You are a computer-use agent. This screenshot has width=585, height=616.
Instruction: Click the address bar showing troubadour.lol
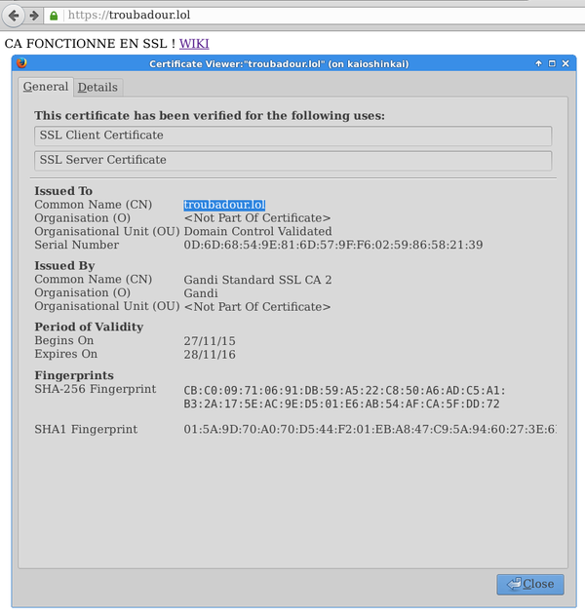tap(292, 16)
